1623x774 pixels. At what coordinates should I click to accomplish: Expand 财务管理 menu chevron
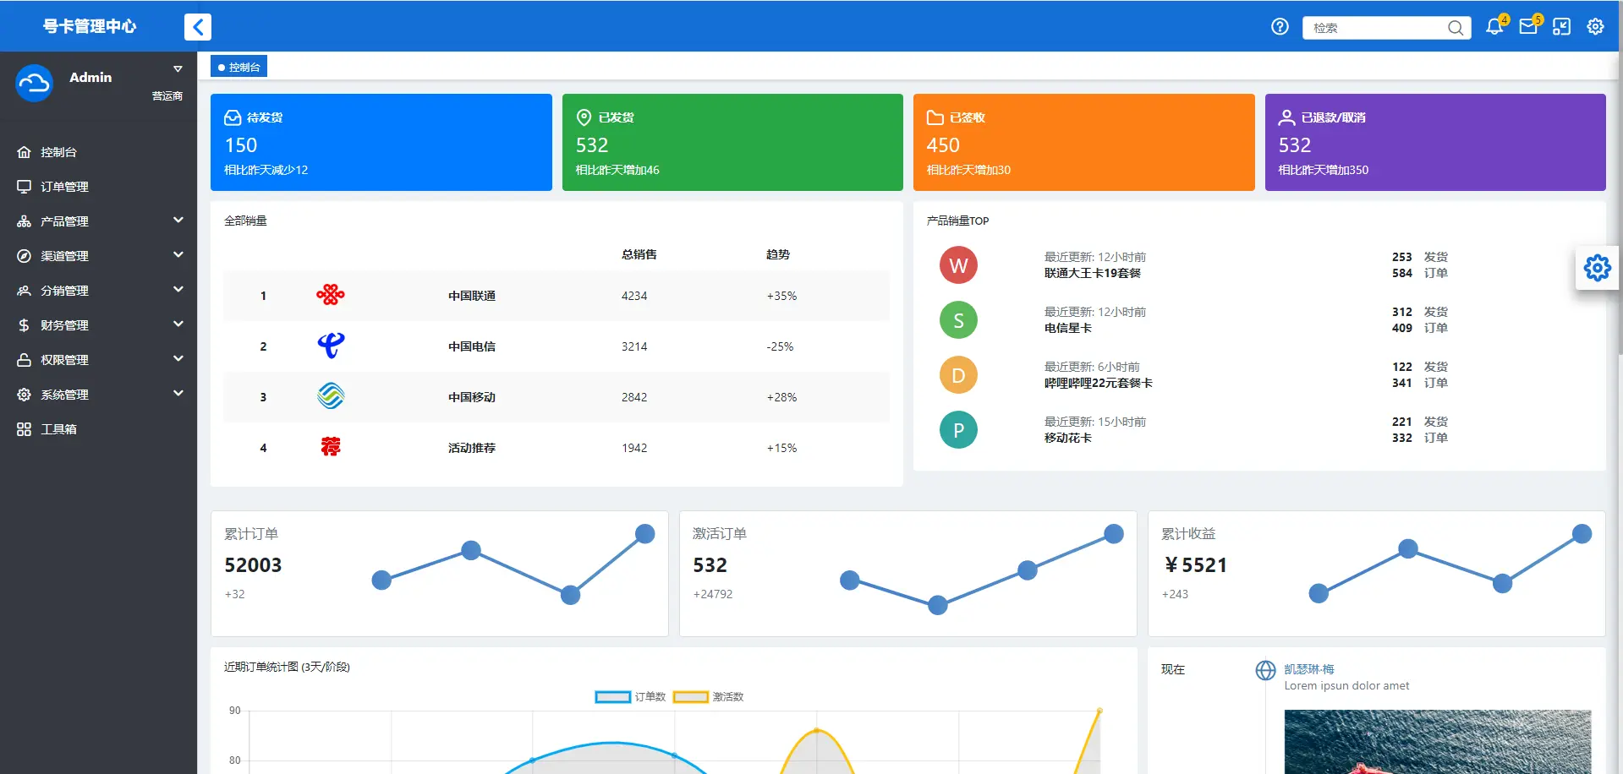pos(178,324)
